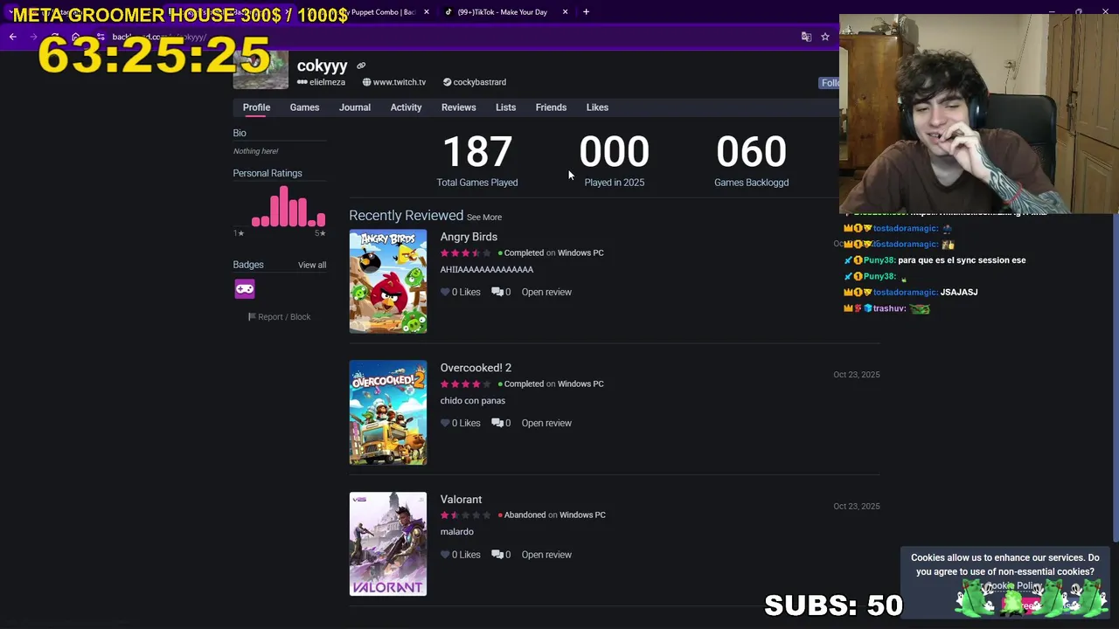Like the Valorant review heart icon
1119x629 pixels.
[445, 555]
